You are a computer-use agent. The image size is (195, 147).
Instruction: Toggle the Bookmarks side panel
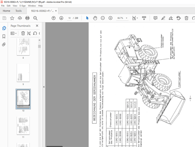[4, 36]
